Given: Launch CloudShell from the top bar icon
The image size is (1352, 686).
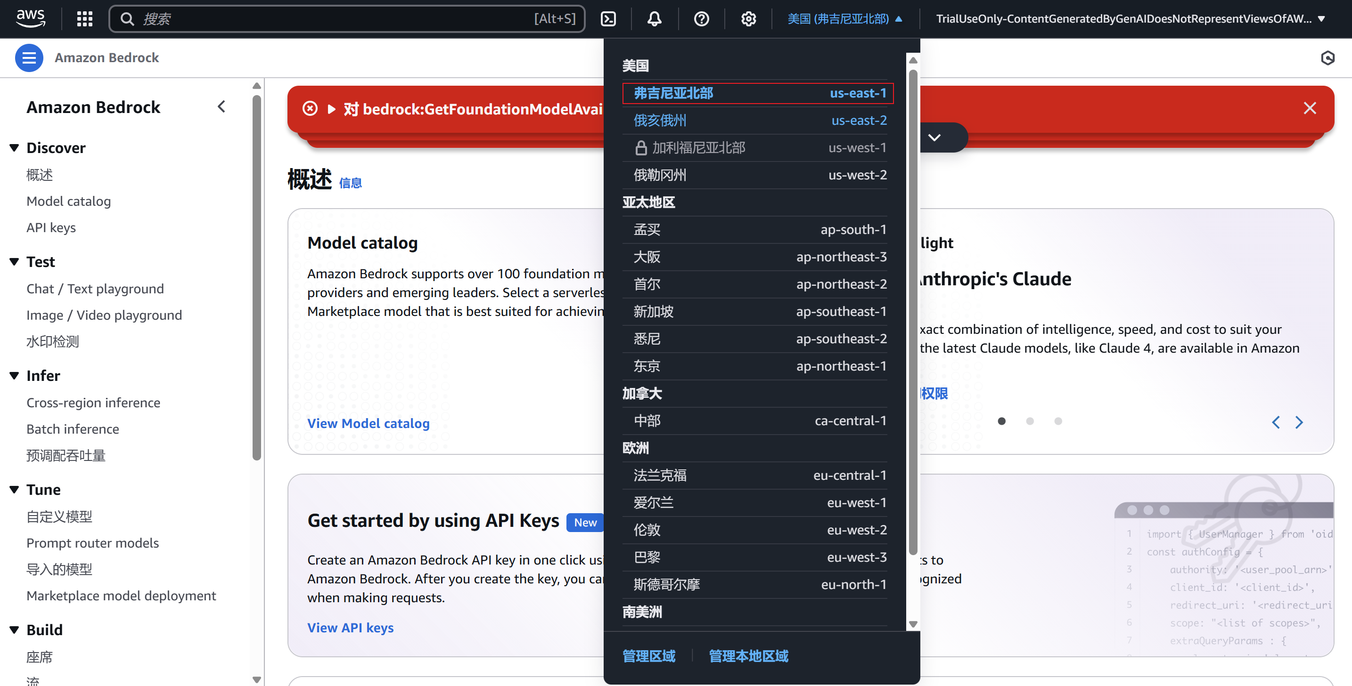Looking at the screenshot, I should coord(608,19).
